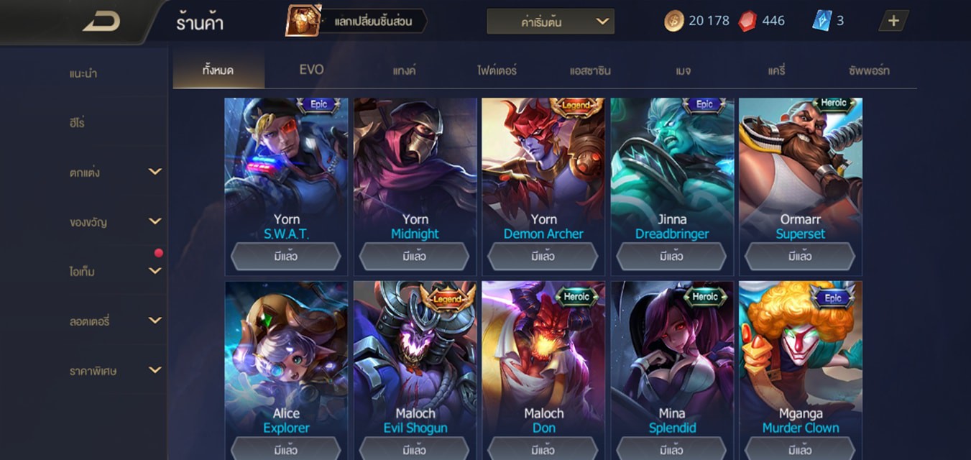Tap the blue voucher ticket icon
Screen dimensions: 971x460
pyautogui.click(x=822, y=21)
